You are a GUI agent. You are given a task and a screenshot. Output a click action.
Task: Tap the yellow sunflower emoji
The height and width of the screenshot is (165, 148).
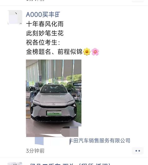(x=87, y=52)
